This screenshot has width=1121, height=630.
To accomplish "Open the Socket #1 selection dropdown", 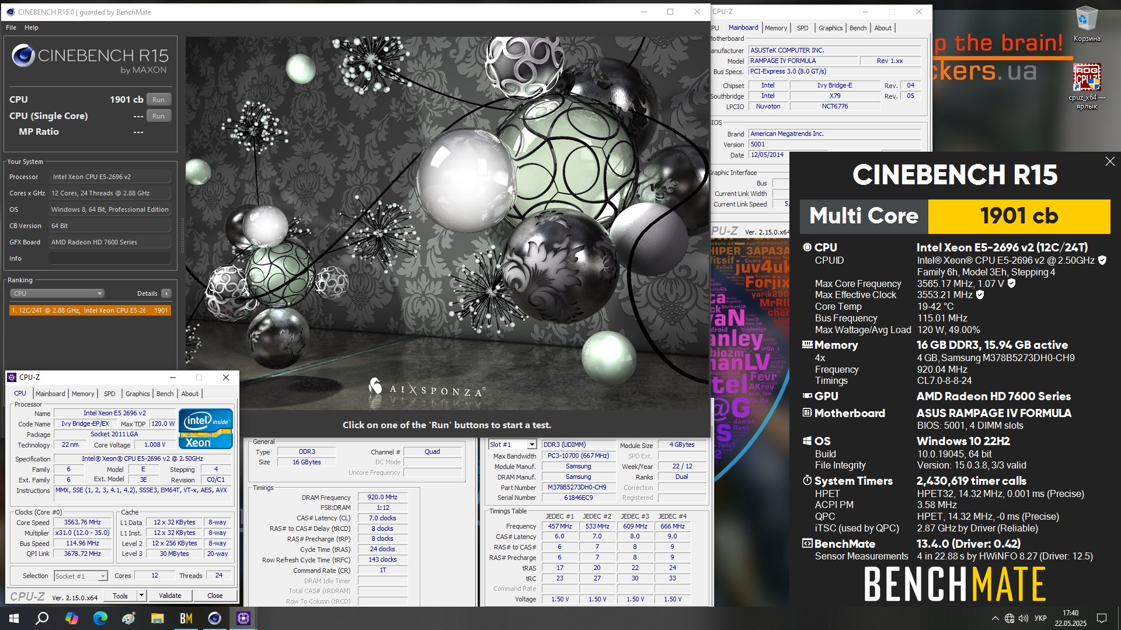I will click(x=81, y=576).
